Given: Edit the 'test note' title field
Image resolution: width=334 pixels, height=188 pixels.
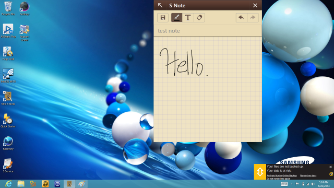Looking at the screenshot, I should pyautogui.click(x=208, y=31).
